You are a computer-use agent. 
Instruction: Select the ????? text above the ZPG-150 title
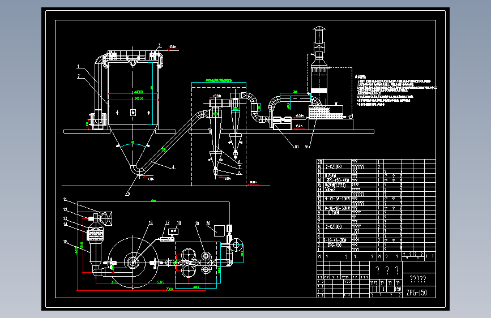point(418,278)
